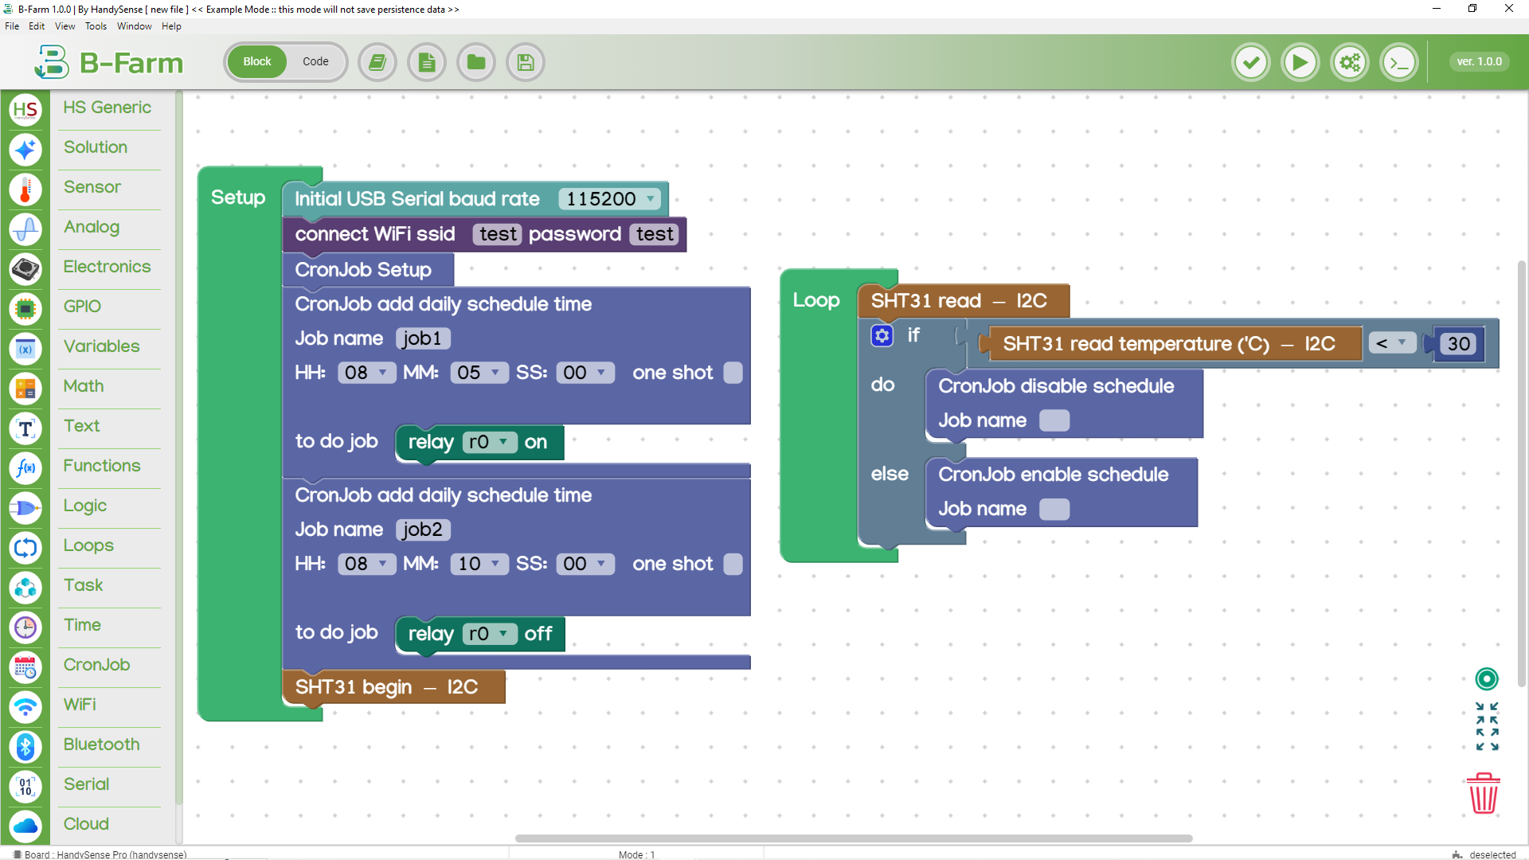1529x860 pixels.
Task: Switch editor to Code mode
Action: 315,61
